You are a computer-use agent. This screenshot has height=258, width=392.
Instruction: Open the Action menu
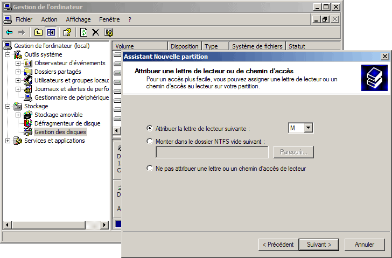point(49,19)
